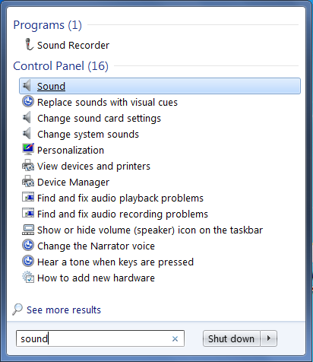Image resolution: width=313 pixels, height=362 pixels.
Task: Open Change the Narrator voice
Action: tap(96, 246)
